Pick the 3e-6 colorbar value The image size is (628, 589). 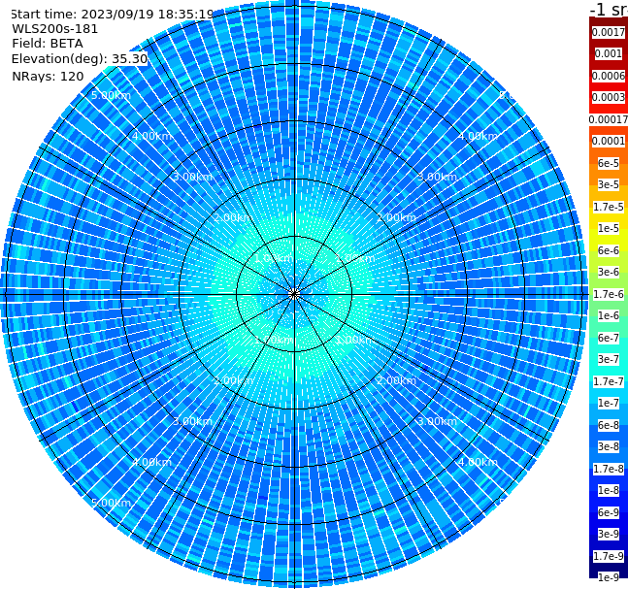[609, 272]
